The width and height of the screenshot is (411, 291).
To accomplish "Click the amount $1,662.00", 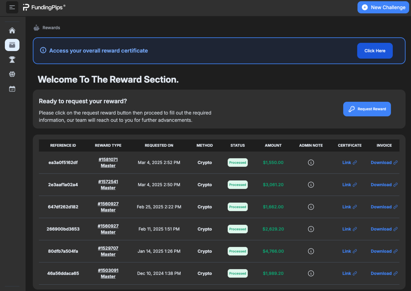I will coord(273,207).
